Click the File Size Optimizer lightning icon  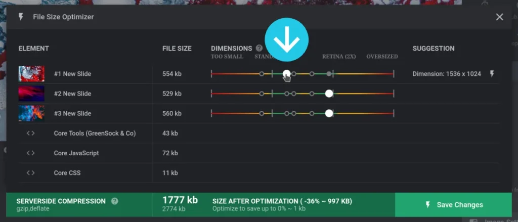tap(21, 17)
